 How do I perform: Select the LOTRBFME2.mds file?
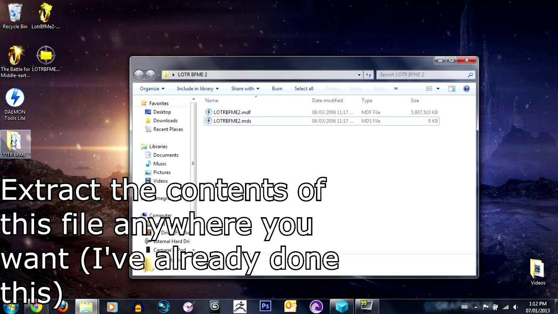pyautogui.click(x=322, y=121)
